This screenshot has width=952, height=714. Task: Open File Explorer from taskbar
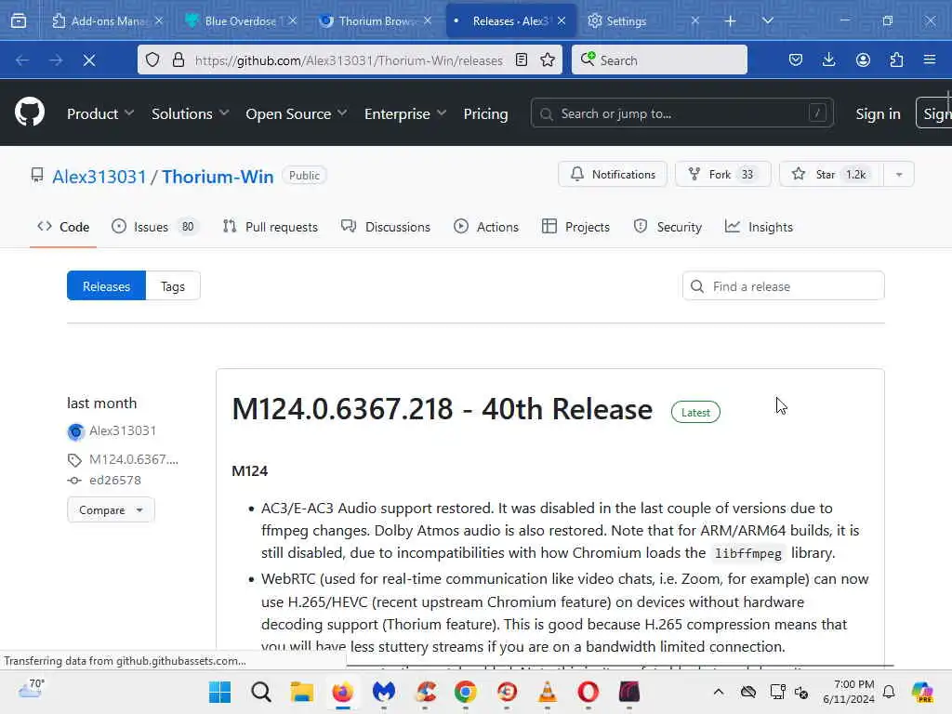tap(302, 692)
